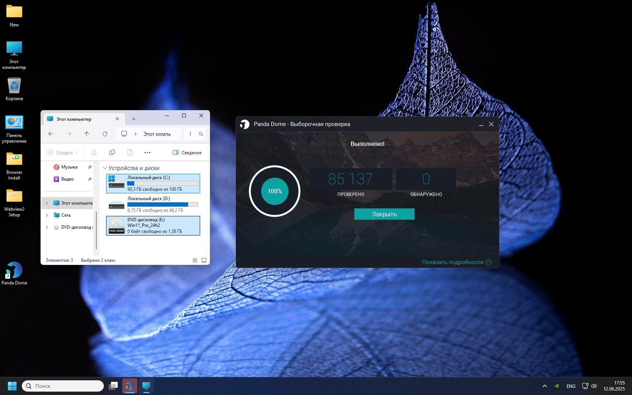This screenshot has height=395, width=632.
Task: Open the Создать dropdown menu
Action: (x=62, y=152)
